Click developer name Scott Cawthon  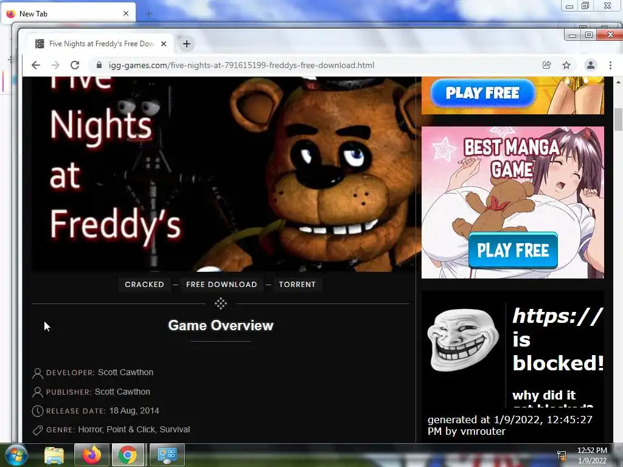[125, 373]
